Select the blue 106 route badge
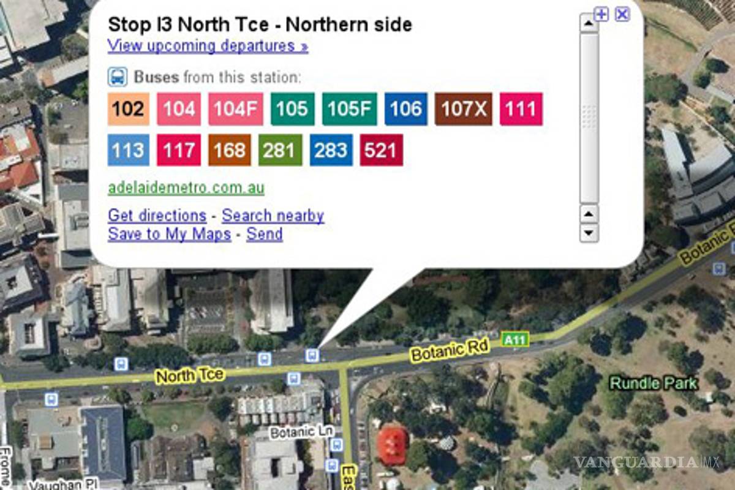The image size is (735, 490). (406, 110)
